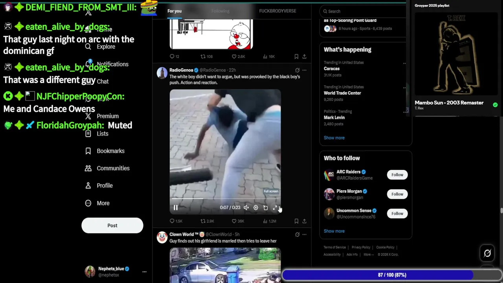Show more under Who to follow
The height and width of the screenshot is (283, 503).
[x=334, y=231]
